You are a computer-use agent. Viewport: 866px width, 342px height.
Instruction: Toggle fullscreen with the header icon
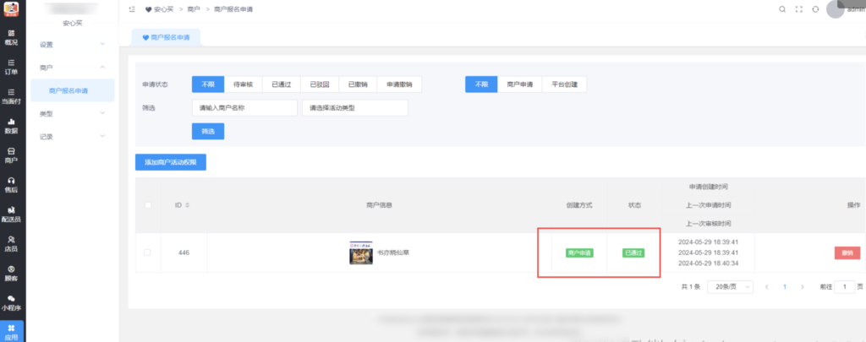(x=798, y=9)
